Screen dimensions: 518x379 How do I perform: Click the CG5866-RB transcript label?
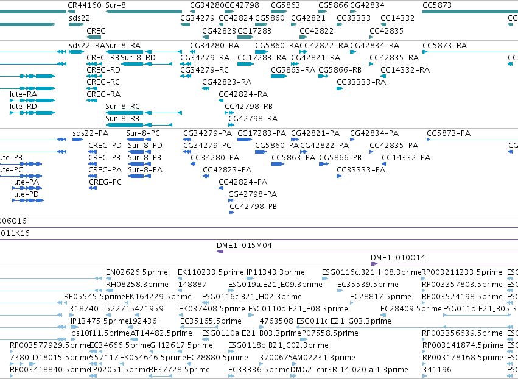pyautogui.click(x=340, y=70)
